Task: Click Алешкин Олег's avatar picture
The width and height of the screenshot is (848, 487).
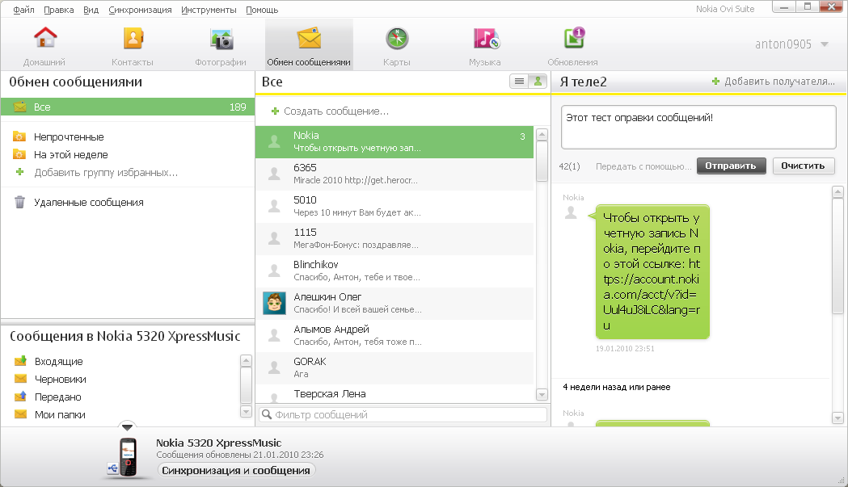Action: pyautogui.click(x=274, y=303)
